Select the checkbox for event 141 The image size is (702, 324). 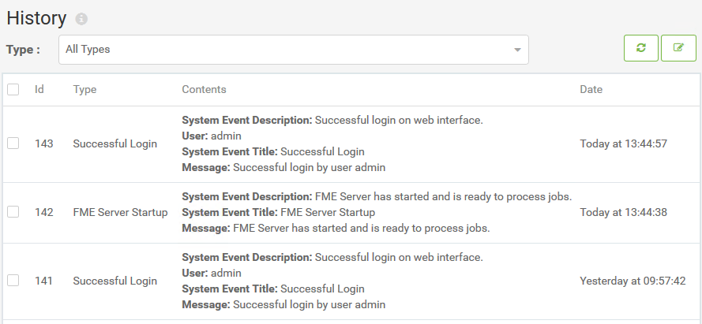pyautogui.click(x=13, y=281)
